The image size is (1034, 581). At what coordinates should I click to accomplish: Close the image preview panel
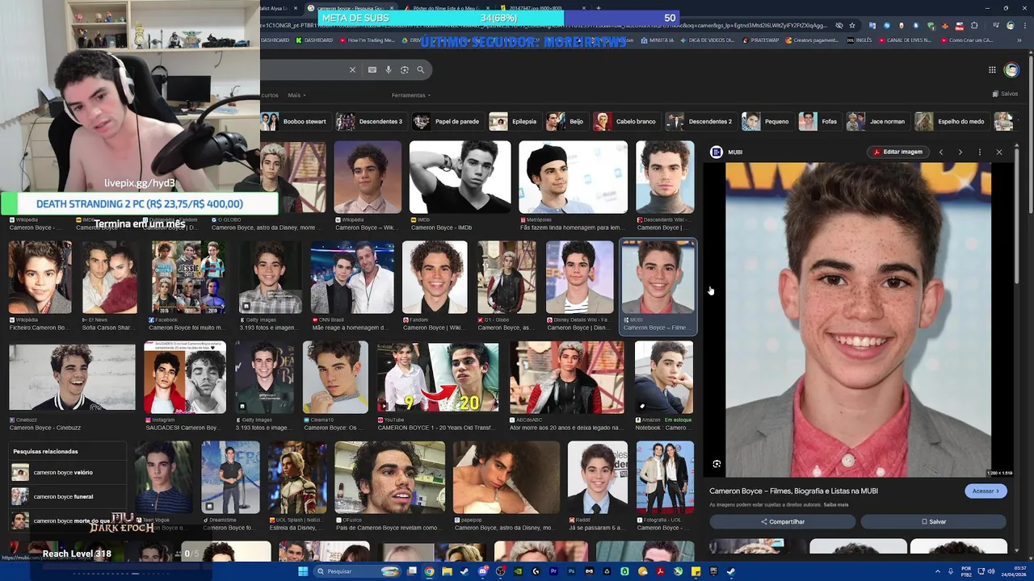[x=999, y=152]
